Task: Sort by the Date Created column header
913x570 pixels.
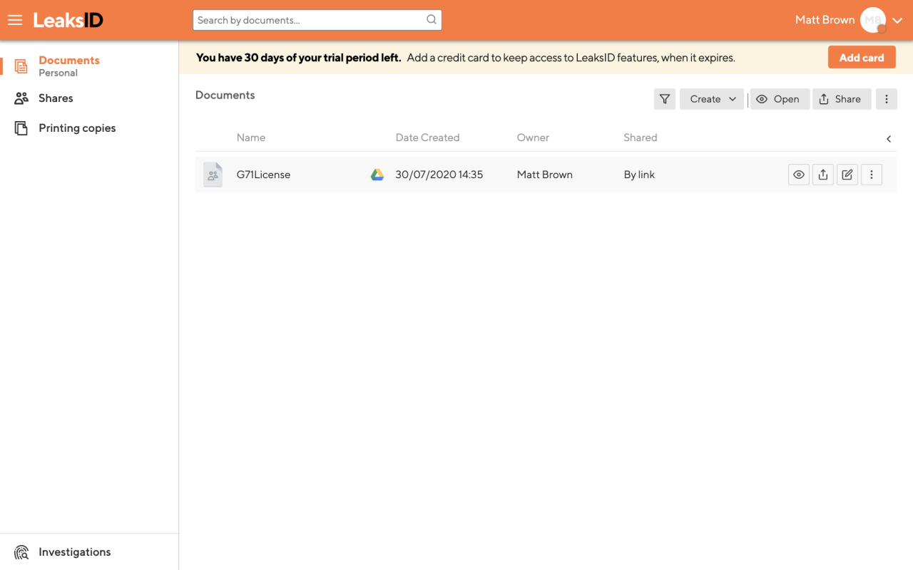Action: click(427, 138)
